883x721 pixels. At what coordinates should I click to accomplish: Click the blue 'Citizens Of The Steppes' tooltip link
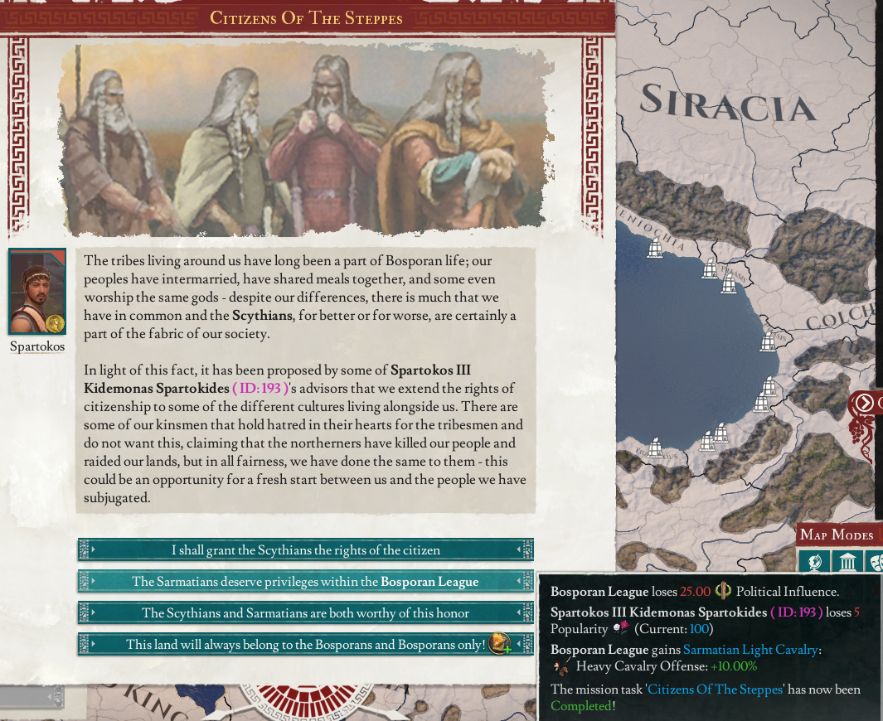716,690
